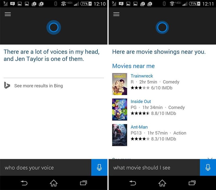216x190 pixels.
Task: Tap microphone button next to 'who does your voice'
Action: 99,167
